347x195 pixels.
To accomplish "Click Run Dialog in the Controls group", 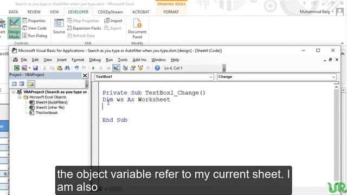I will coord(35,36).
